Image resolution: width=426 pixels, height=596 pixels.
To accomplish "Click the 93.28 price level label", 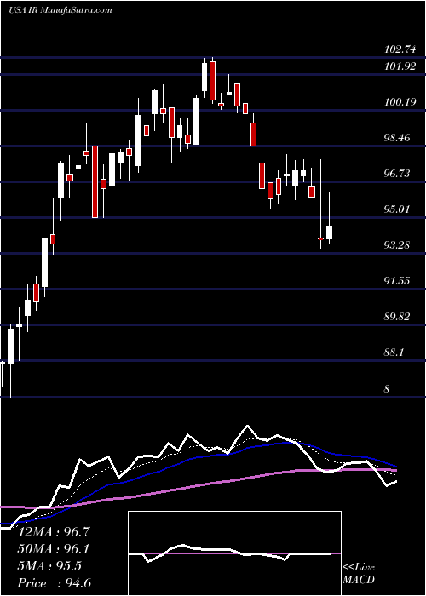I will (397, 245).
